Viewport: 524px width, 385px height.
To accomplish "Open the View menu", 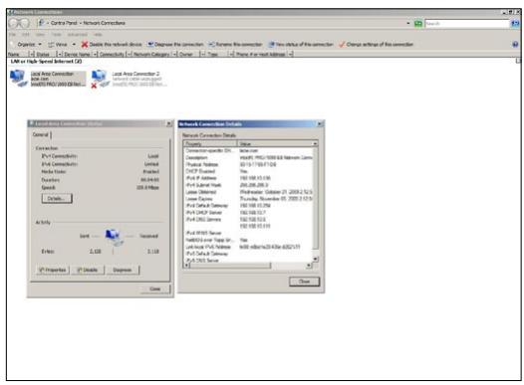I will coord(40,35).
